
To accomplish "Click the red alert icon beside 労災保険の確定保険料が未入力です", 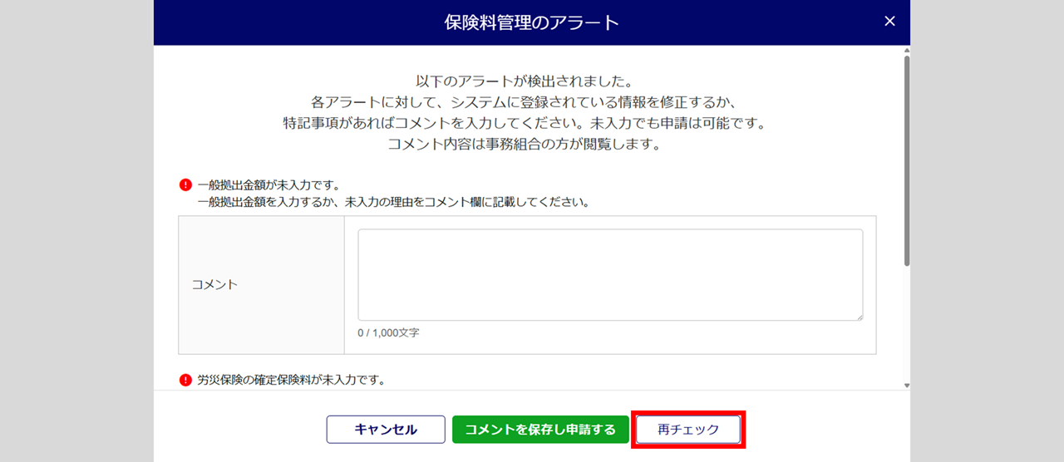I will 186,380.
